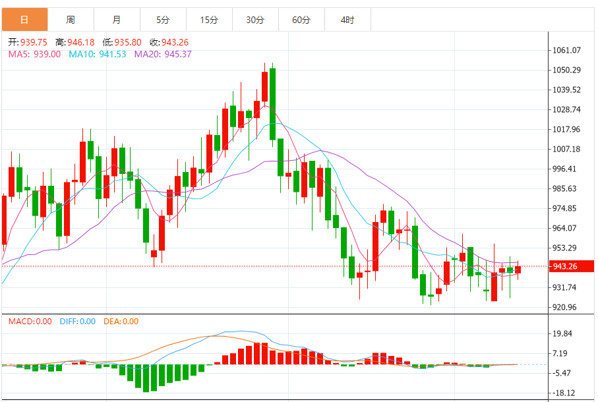Image resolution: width=598 pixels, height=402 pixels.
Task: Open the 60分 timeframe tab
Action: pos(302,20)
